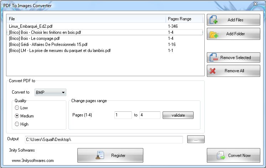
Task: Browse output folder with ellipsis button
Action: pos(196,140)
